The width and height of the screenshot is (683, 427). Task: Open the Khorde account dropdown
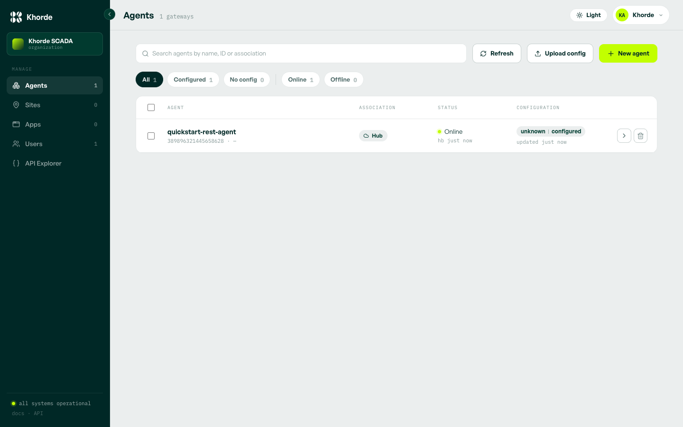click(641, 15)
